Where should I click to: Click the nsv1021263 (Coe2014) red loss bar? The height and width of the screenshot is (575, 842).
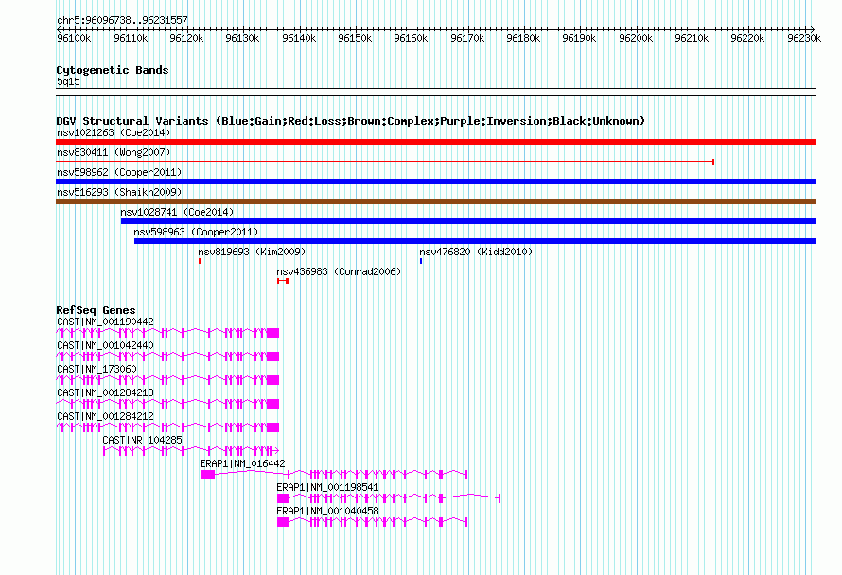coord(435,142)
